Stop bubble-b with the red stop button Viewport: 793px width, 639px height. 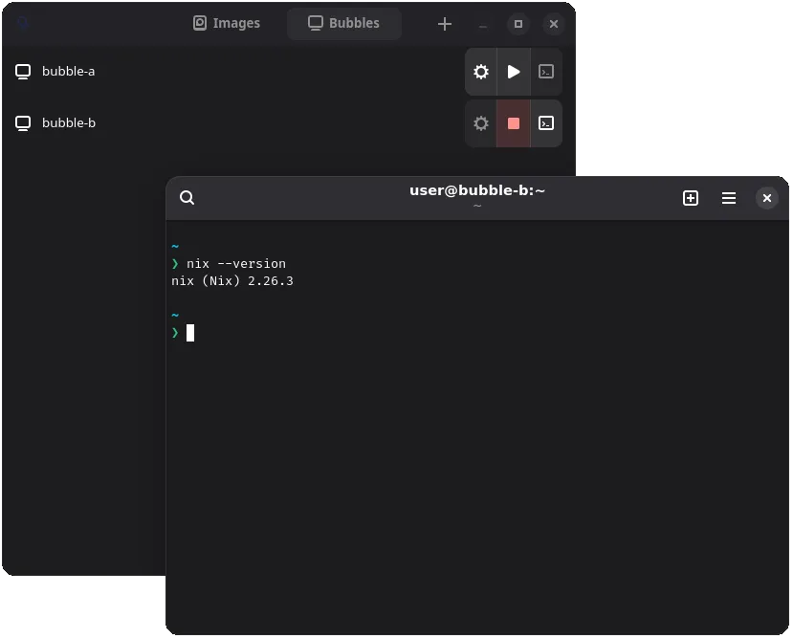click(514, 123)
